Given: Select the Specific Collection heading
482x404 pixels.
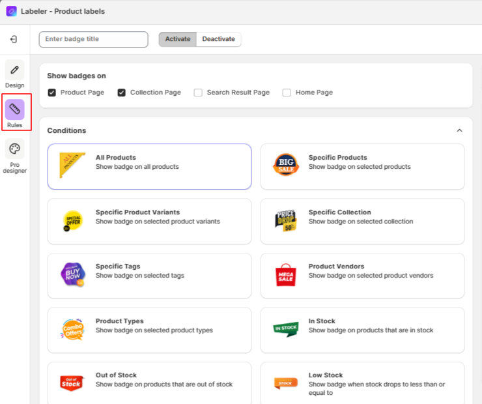Looking at the screenshot, I should [x=339, y=212].
